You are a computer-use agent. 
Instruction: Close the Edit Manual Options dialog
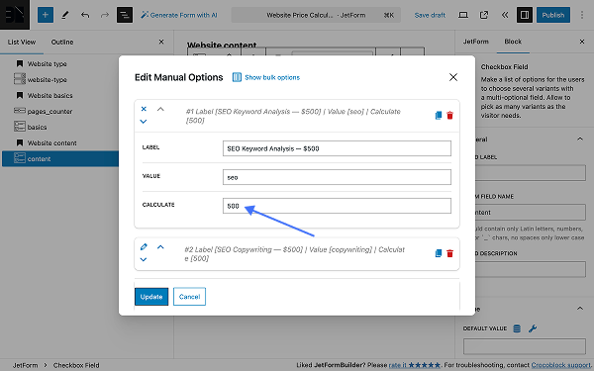click(453, 77)
